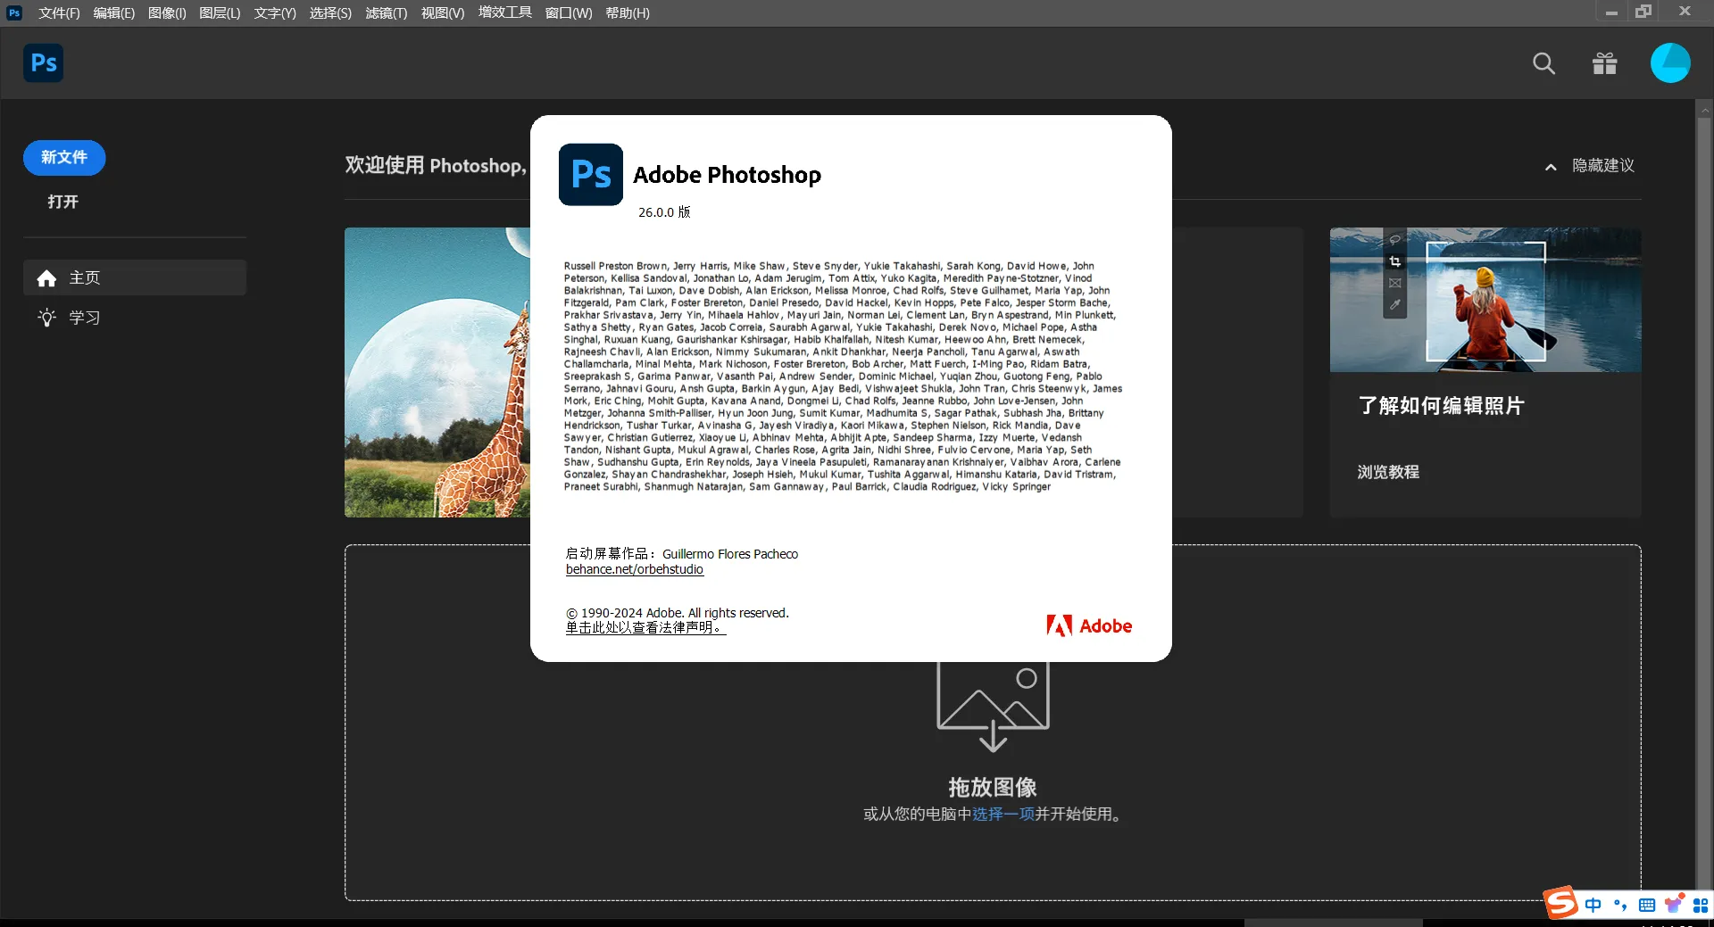Viewport: 1714px width, 927px height.
Task: Click the account avatar in the top right
Action: (1670, 63)
